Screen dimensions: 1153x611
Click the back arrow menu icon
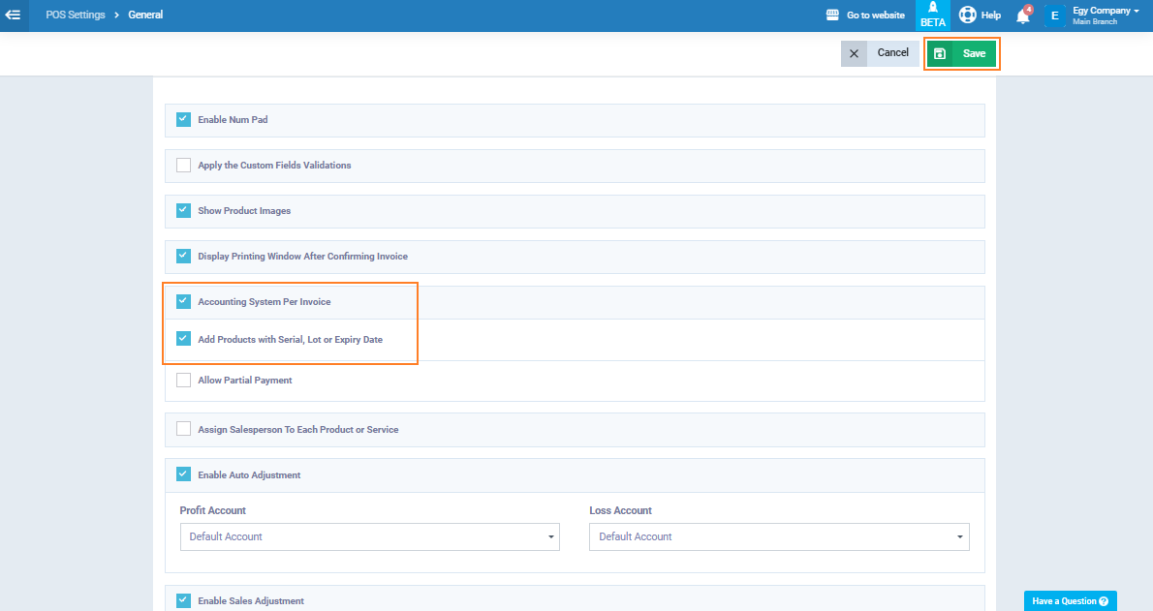tap(14, 15)
